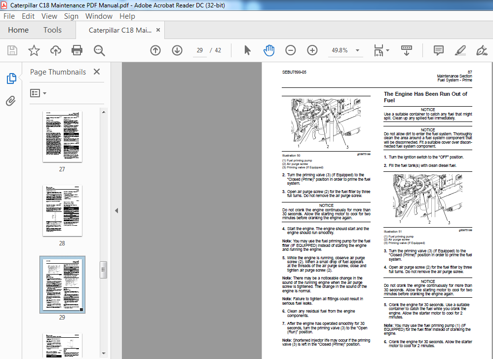Add a comment sticky note
Image resolution: width=493 pixels, height=359 pixels.
tap(438, 50)
